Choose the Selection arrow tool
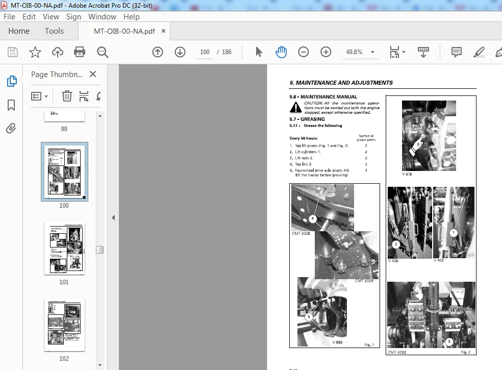The width and height of the screenshot is (502, 370). 259,52
